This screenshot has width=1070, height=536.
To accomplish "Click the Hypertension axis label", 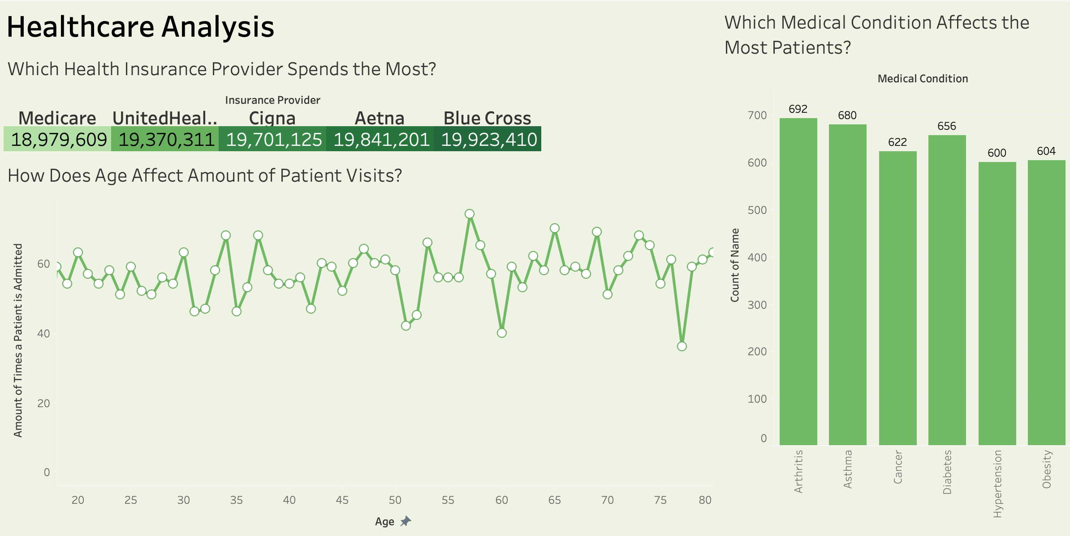I will click(x=997, y=484).
